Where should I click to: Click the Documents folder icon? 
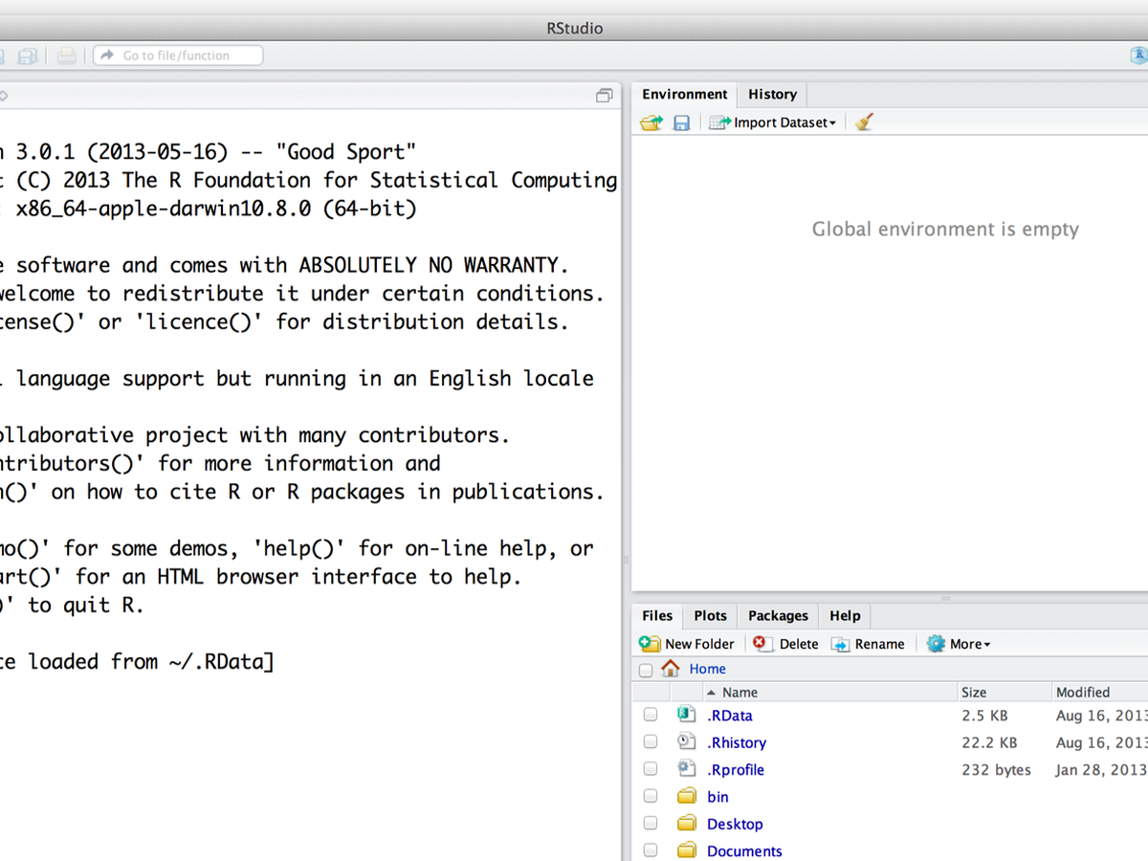686,850
